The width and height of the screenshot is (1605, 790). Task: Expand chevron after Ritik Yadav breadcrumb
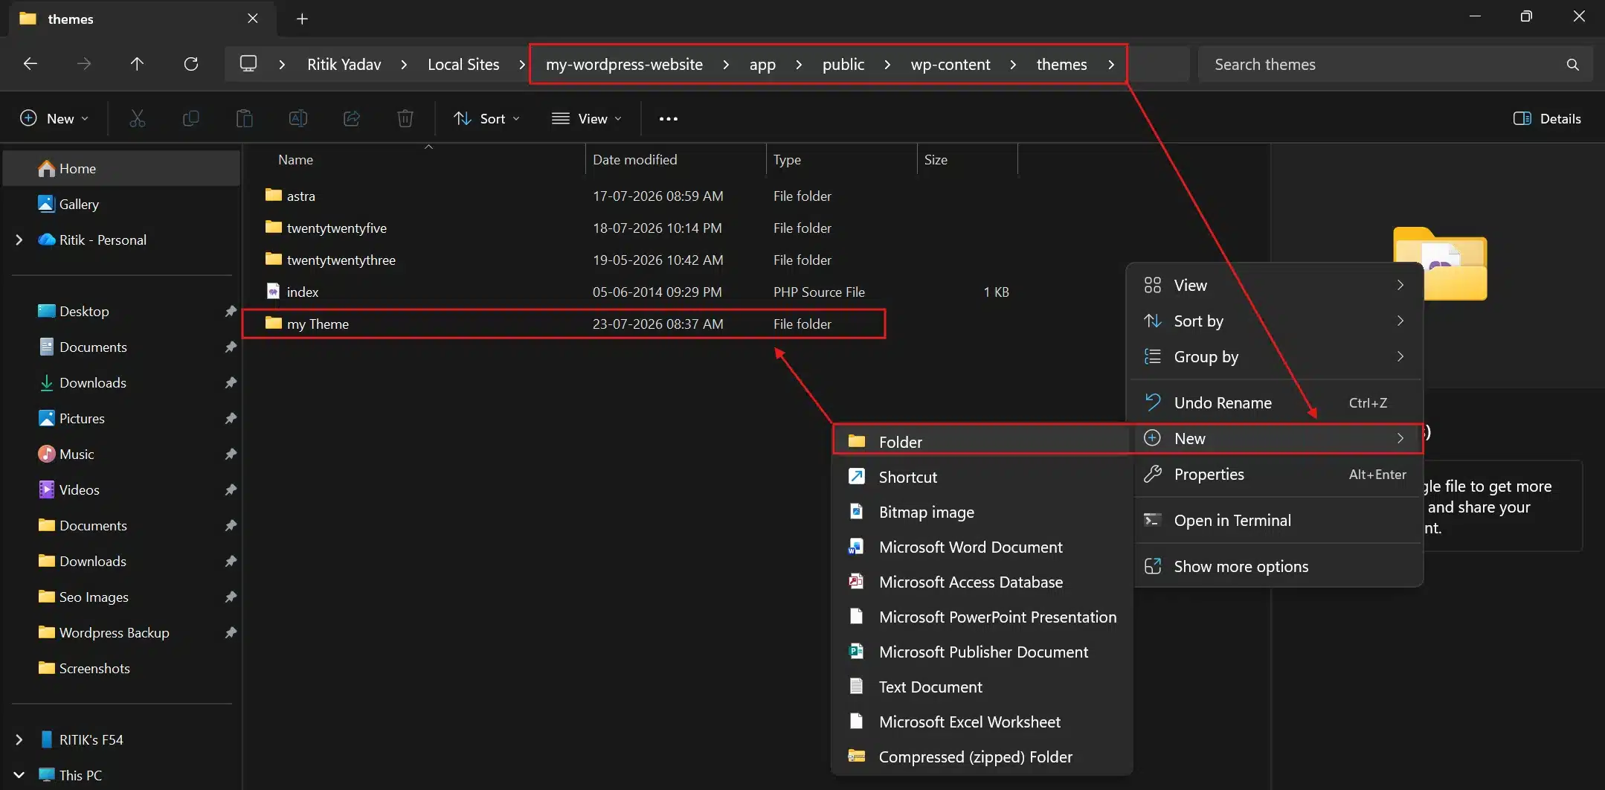[404, 65]
